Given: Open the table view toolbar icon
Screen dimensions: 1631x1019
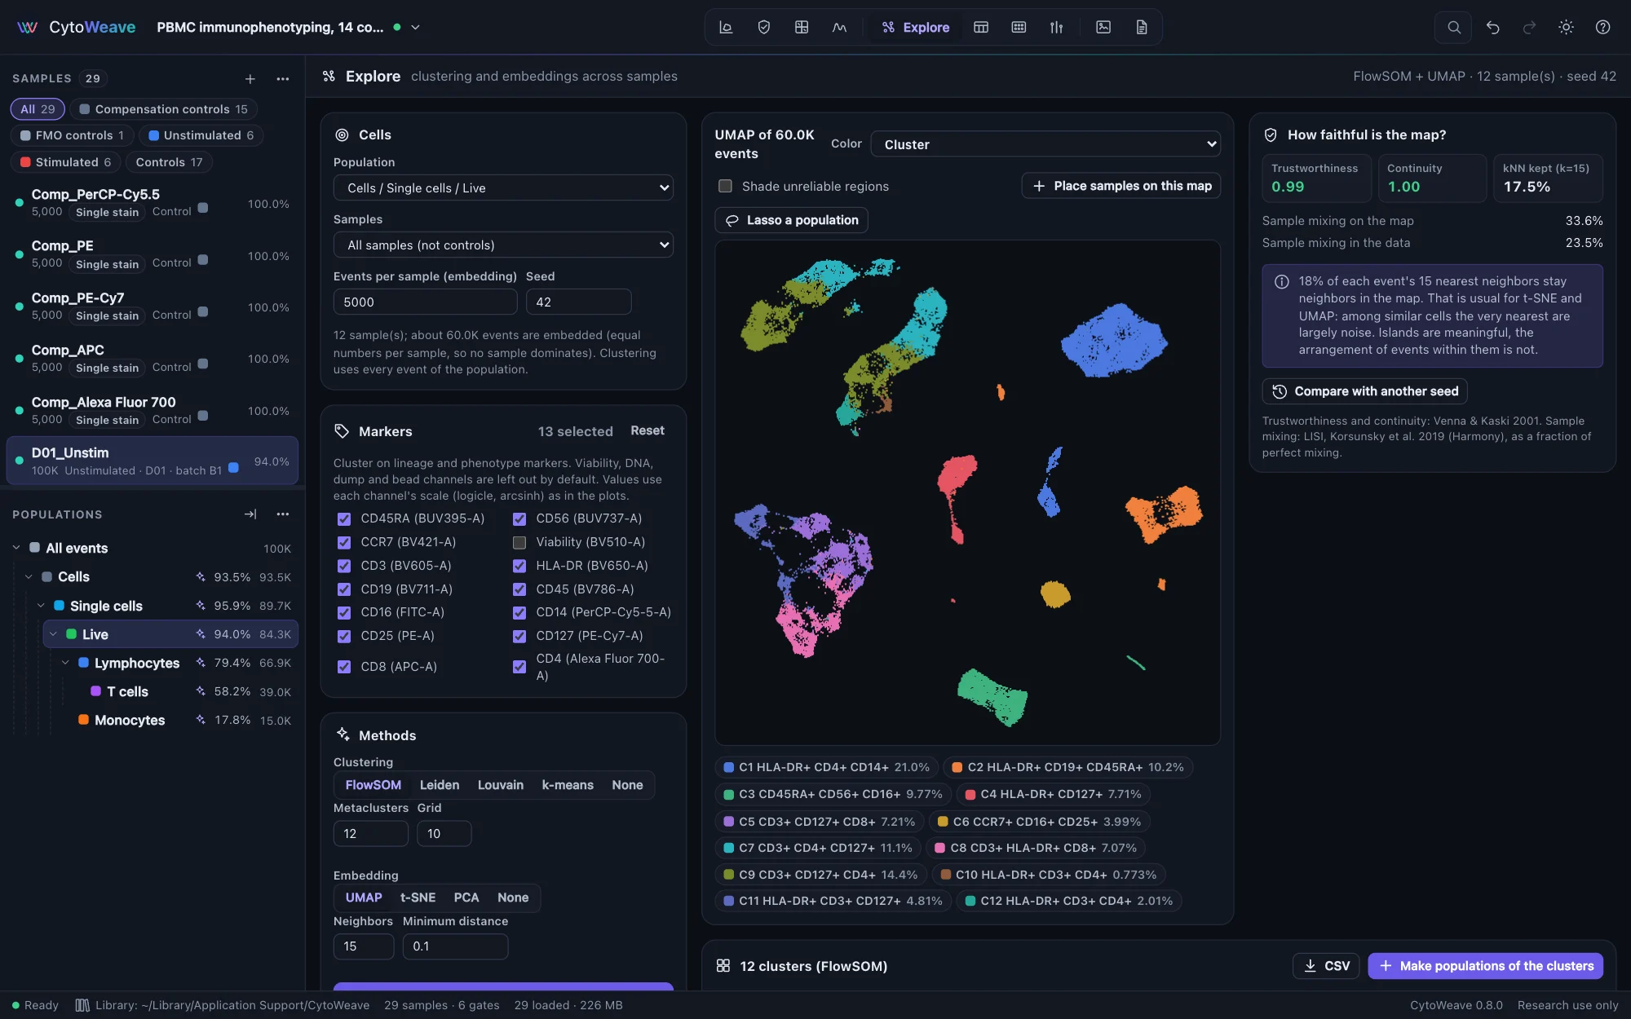Looking at the screenshot, I should pyautogui.click(x=981, y=27).
